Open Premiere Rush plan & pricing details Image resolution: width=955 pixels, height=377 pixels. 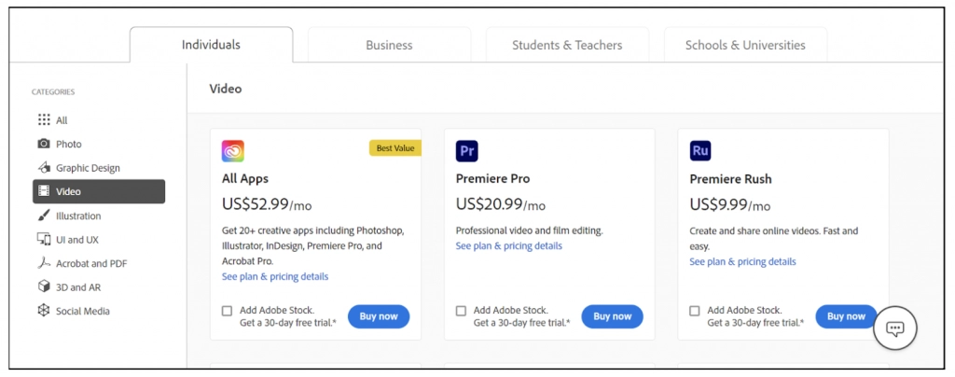pyautogui.click(x=742, y=262)
